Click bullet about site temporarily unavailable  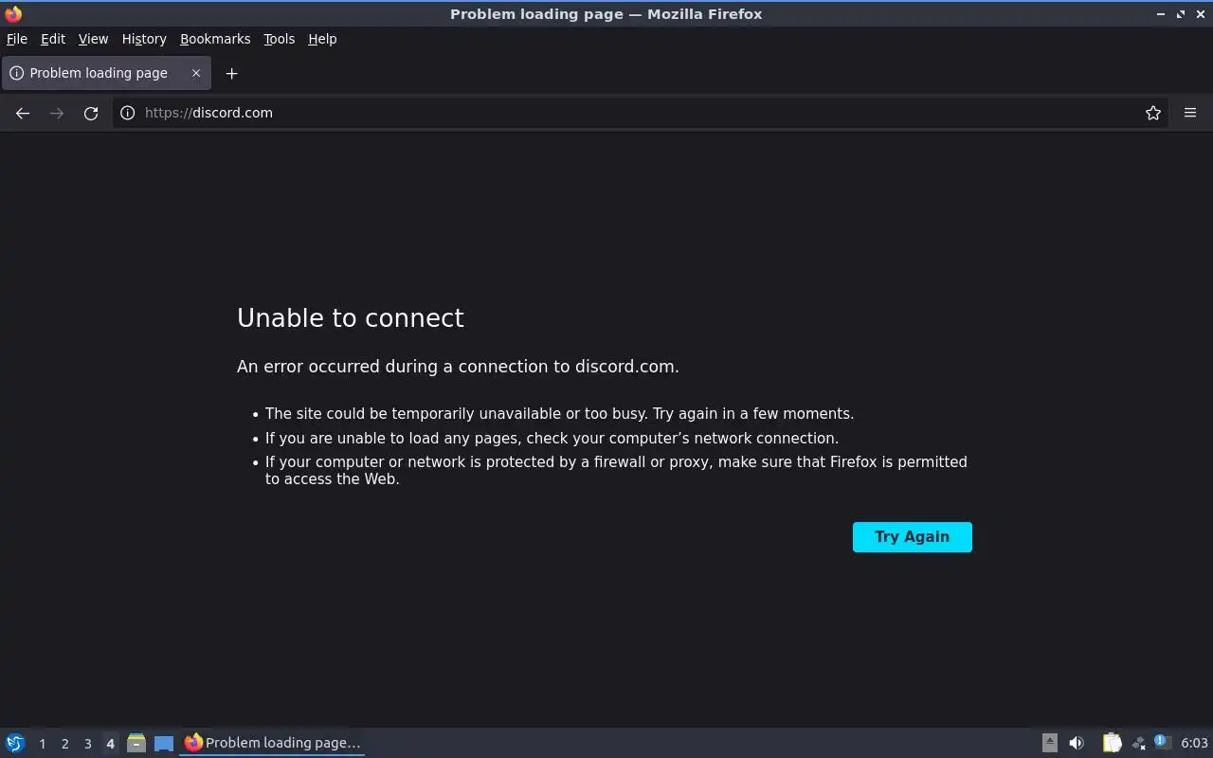click(x=559, y=414)
